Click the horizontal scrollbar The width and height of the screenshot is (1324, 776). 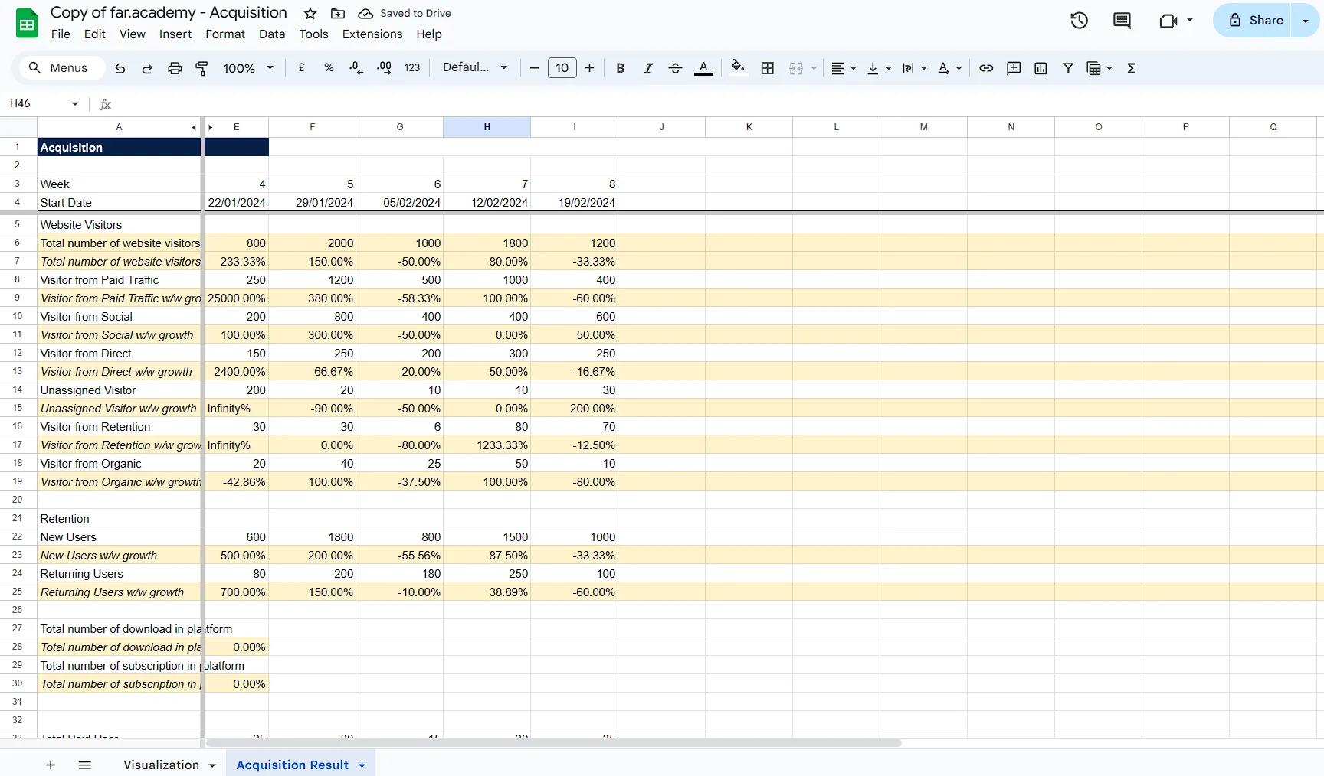(553, 743)
